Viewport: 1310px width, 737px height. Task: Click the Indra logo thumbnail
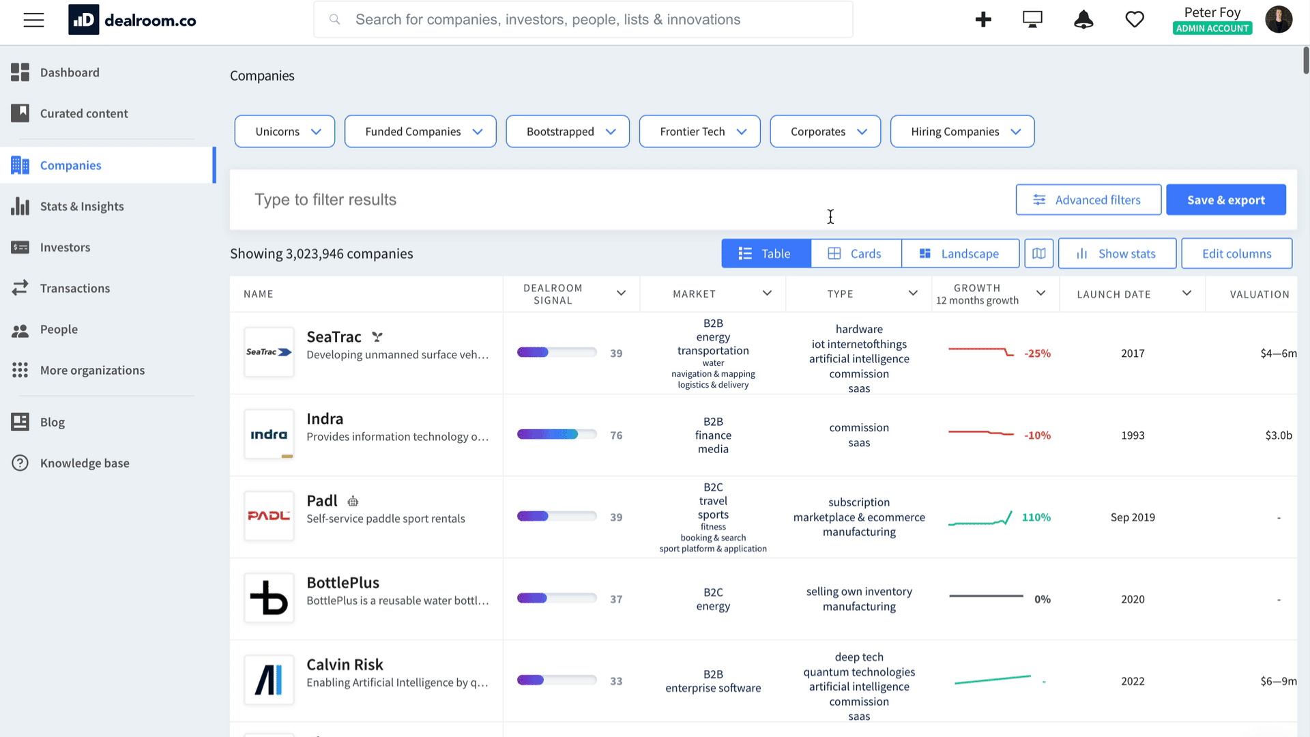(269, 434)
